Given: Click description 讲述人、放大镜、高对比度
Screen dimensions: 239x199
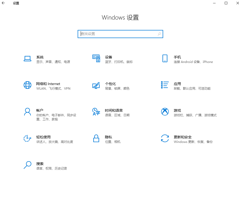Looking at the screenshot, I should click(55, 142).
